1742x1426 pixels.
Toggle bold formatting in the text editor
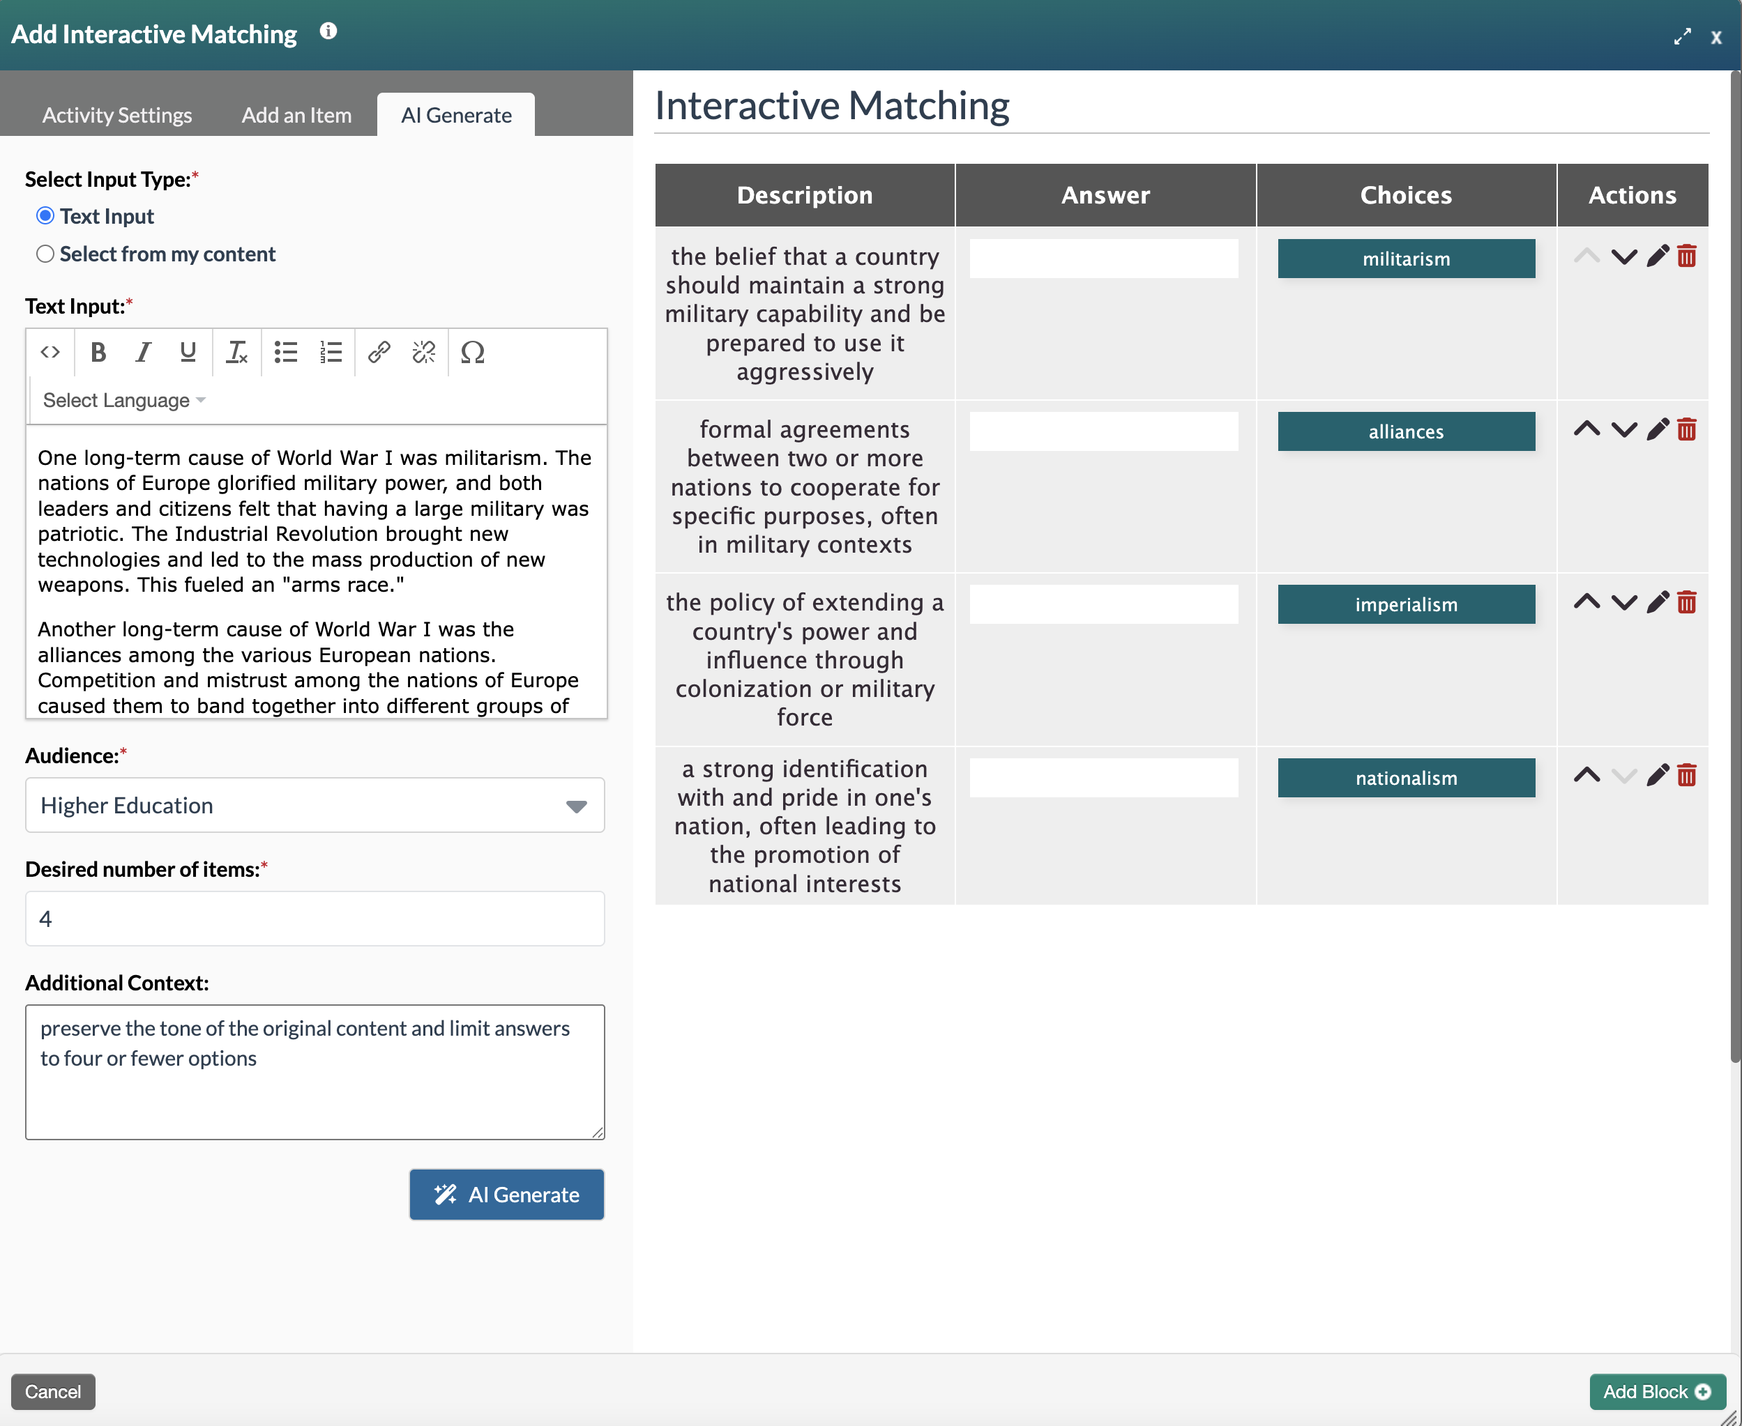pyautogui.click(x=98, y=353)
